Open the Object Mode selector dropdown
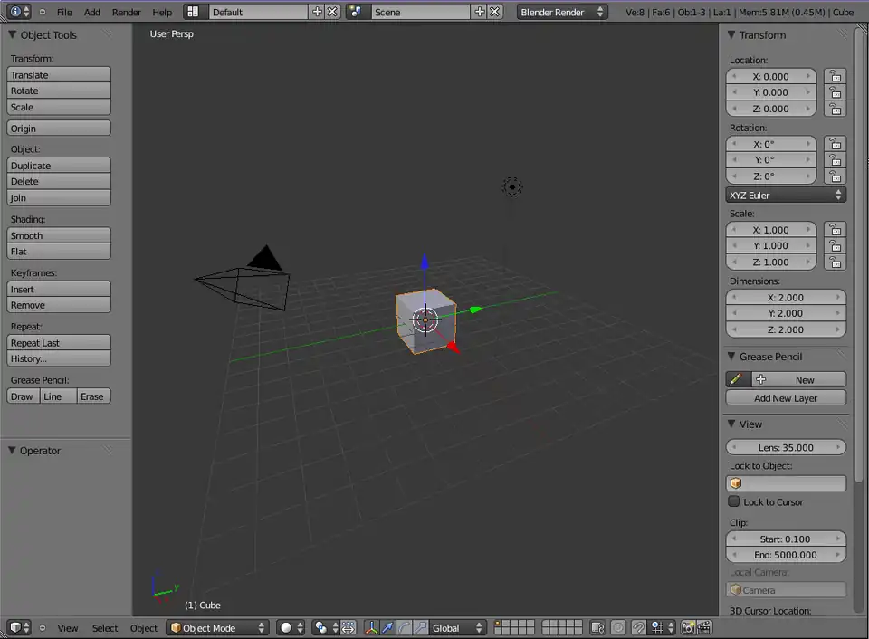The height and width of the screenshot is (639, 869). click(217, 627)
